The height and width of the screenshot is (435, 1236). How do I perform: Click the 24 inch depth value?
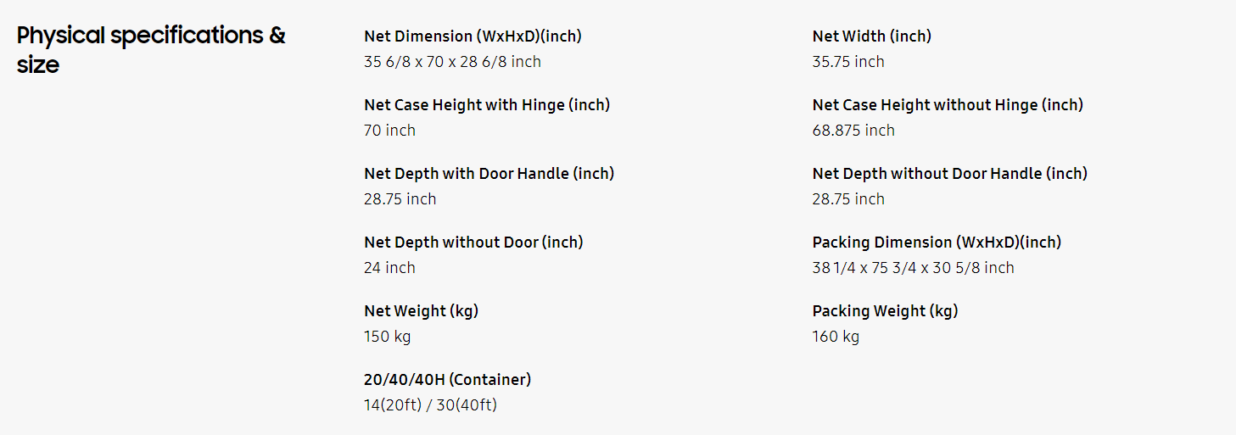[x=389, y=268]
